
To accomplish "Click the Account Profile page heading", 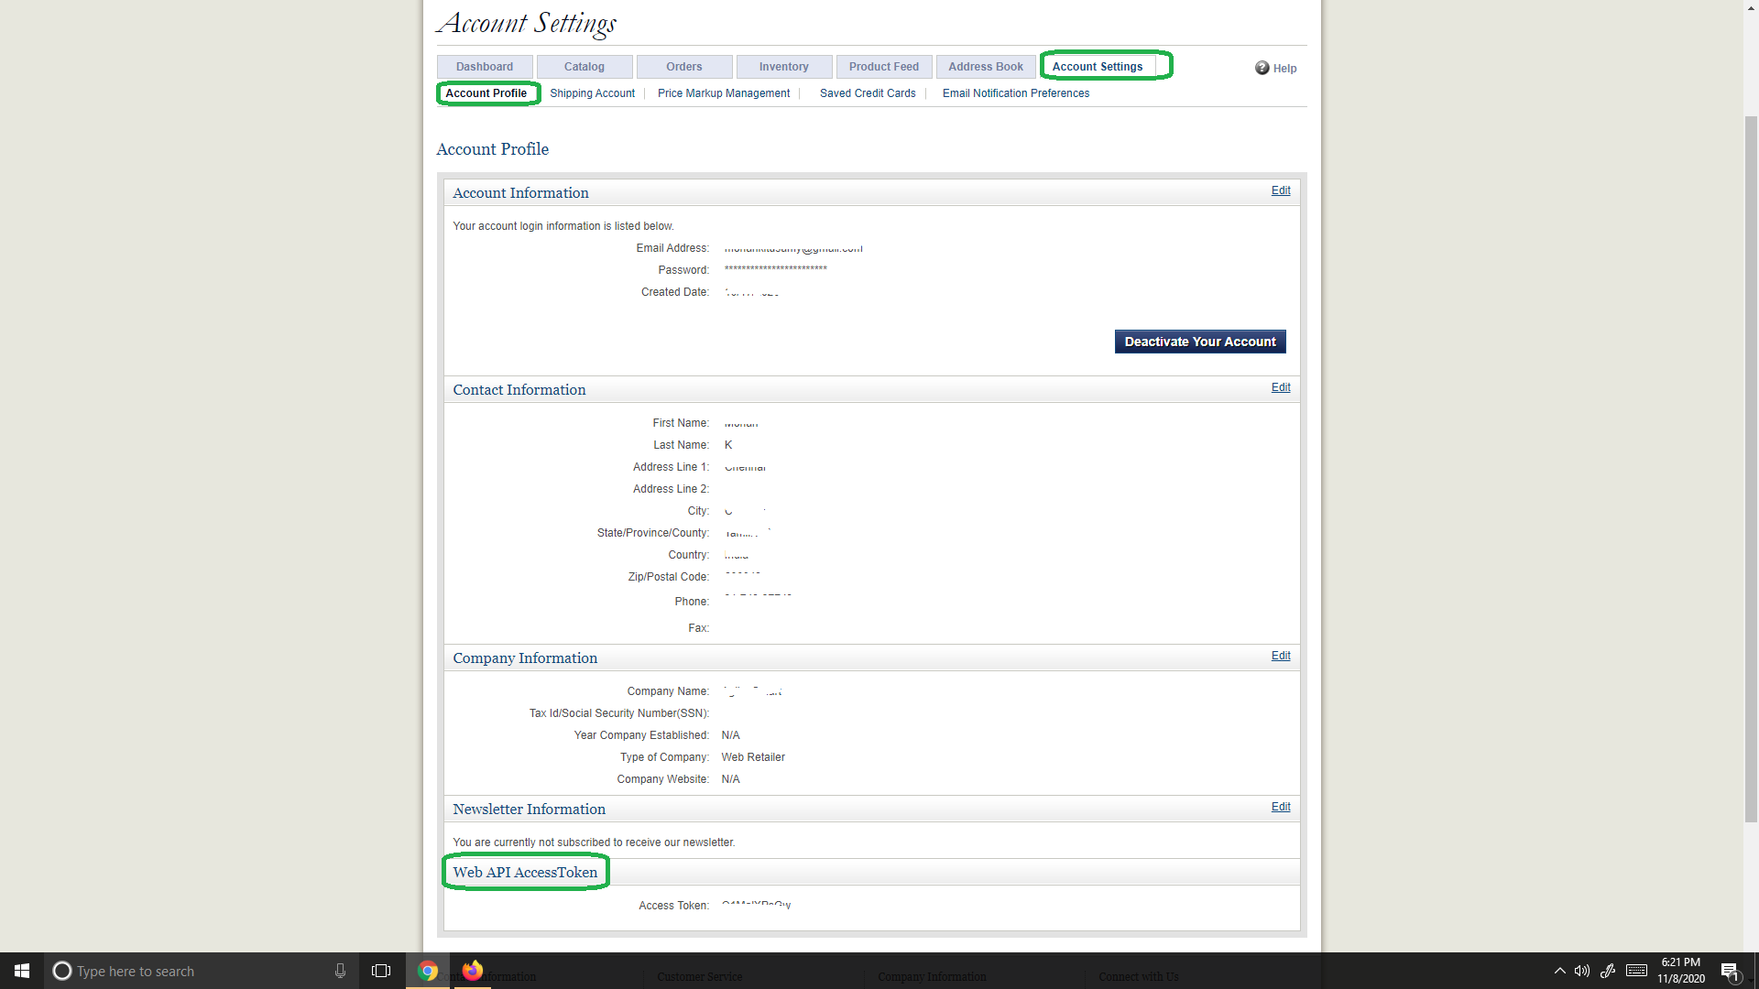I will (x=493, y=149).
